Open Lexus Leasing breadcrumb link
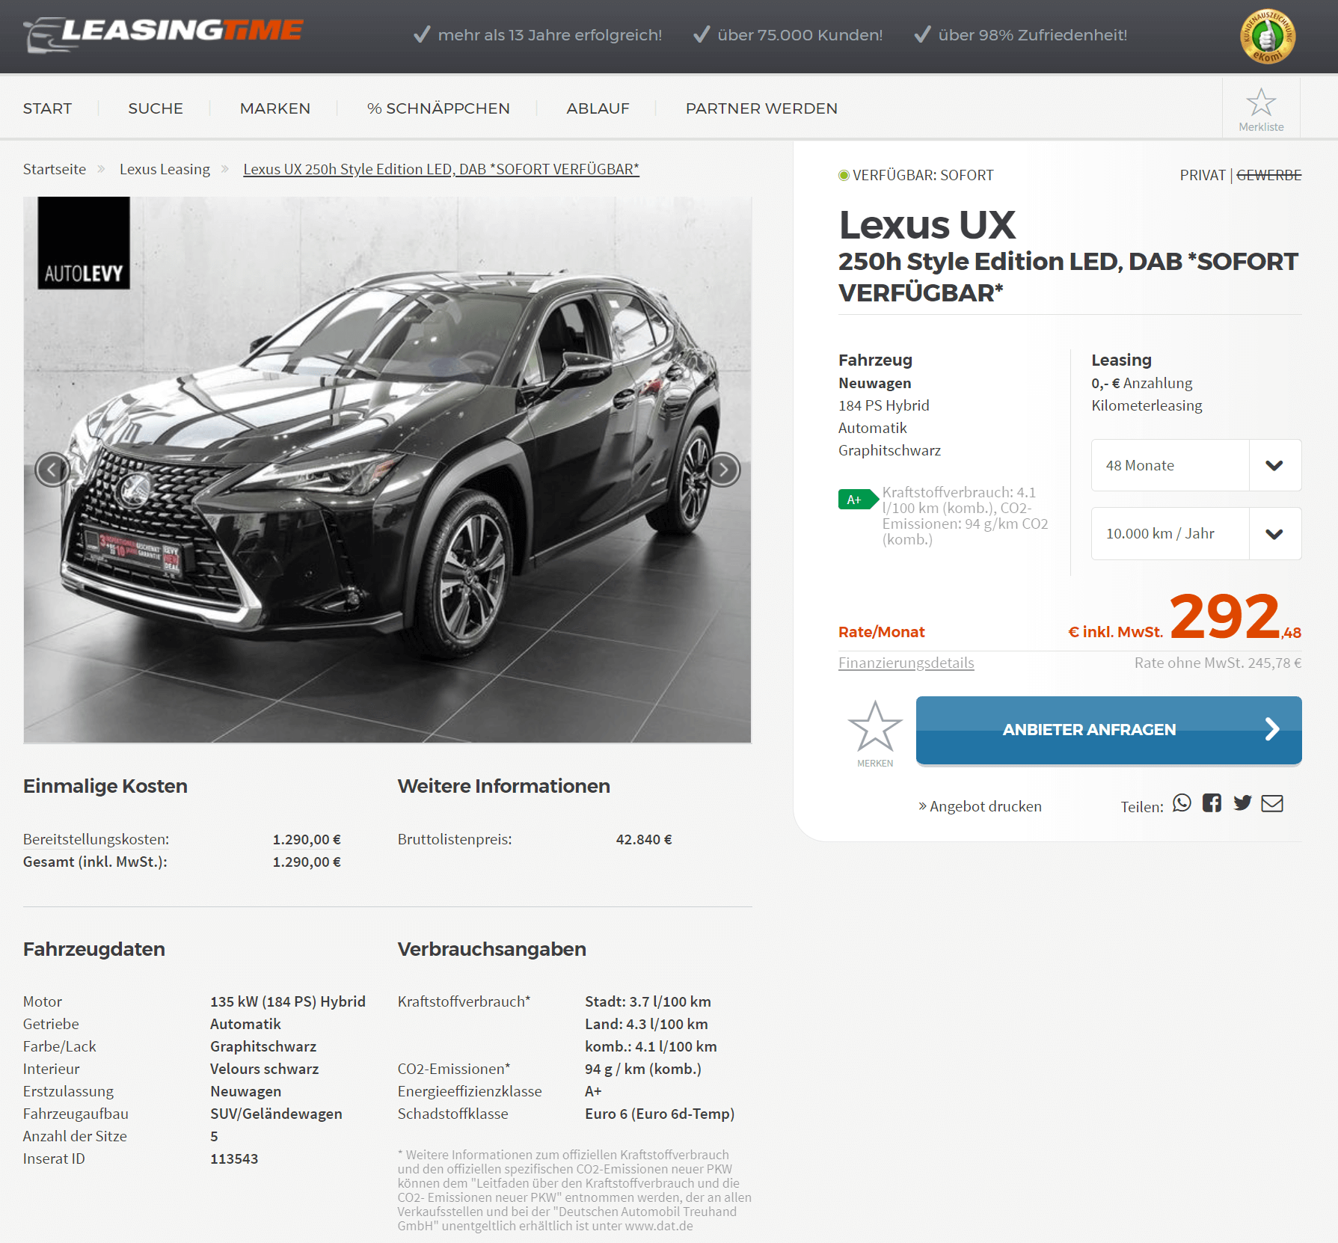The height and width of the screenshot is (1243, 1338). tap(165, 169)
